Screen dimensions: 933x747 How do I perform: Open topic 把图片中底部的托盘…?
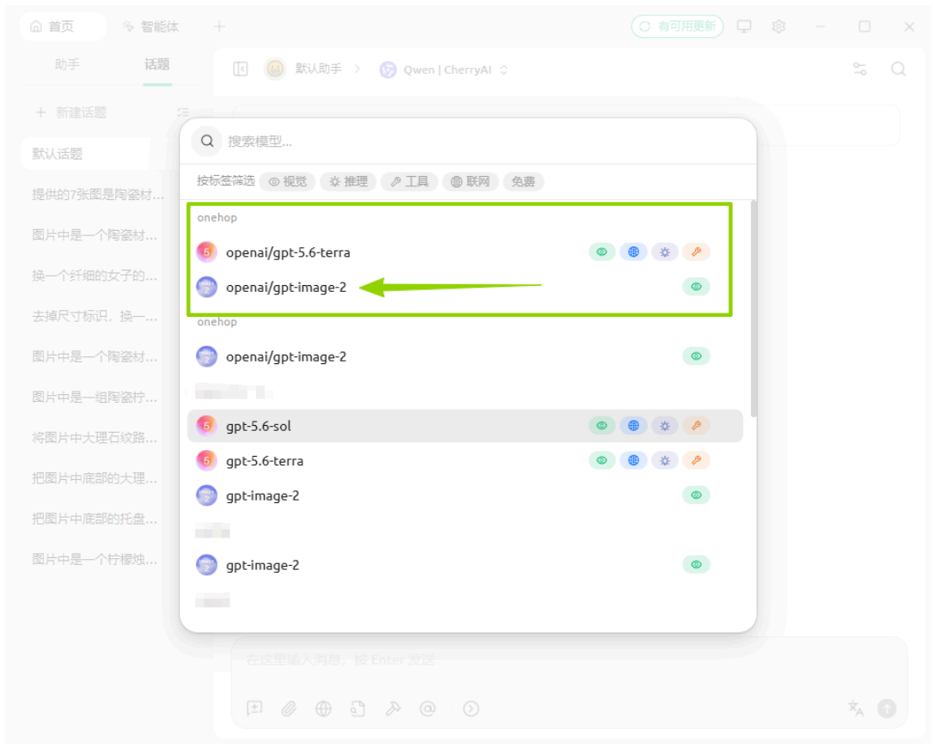pos(95,519)
